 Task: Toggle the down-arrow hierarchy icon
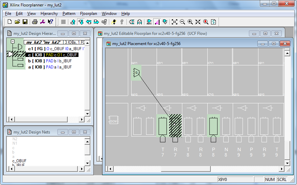coord(81,22)
